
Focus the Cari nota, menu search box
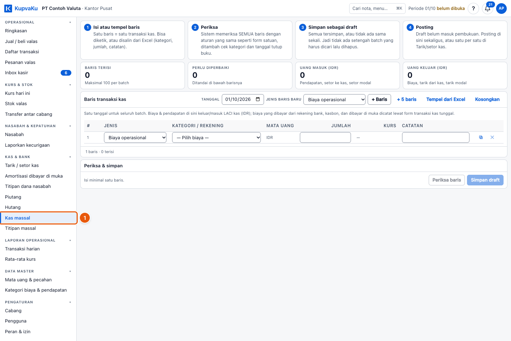[377, 9]
